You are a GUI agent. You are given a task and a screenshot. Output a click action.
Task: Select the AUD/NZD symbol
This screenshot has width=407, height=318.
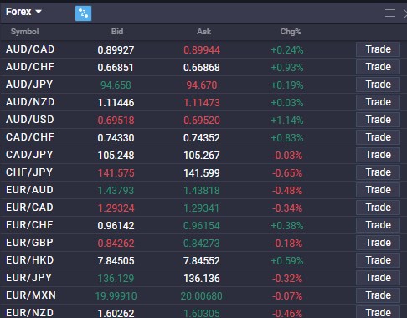30,102
